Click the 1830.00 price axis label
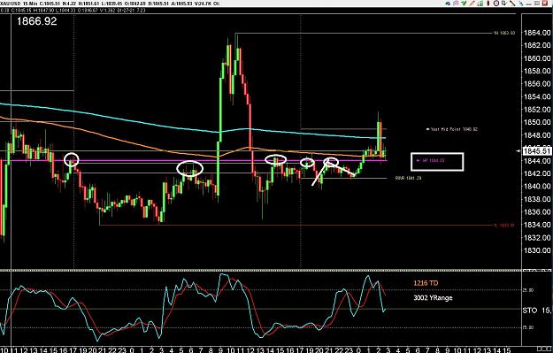 [x=537, y=250]
